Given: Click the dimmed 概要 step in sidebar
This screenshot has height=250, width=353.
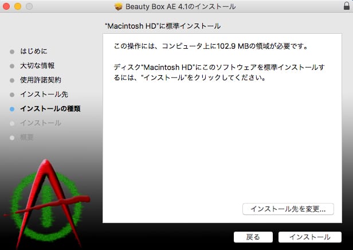Looking at the screenshot, I should point(27,137).
